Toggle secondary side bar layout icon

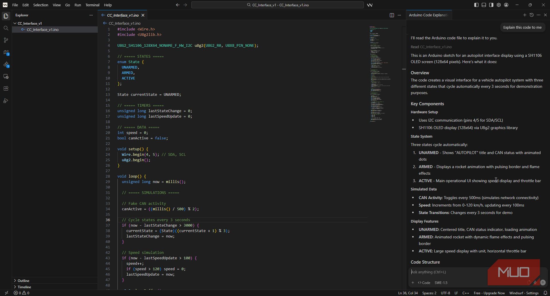(491, 5)
